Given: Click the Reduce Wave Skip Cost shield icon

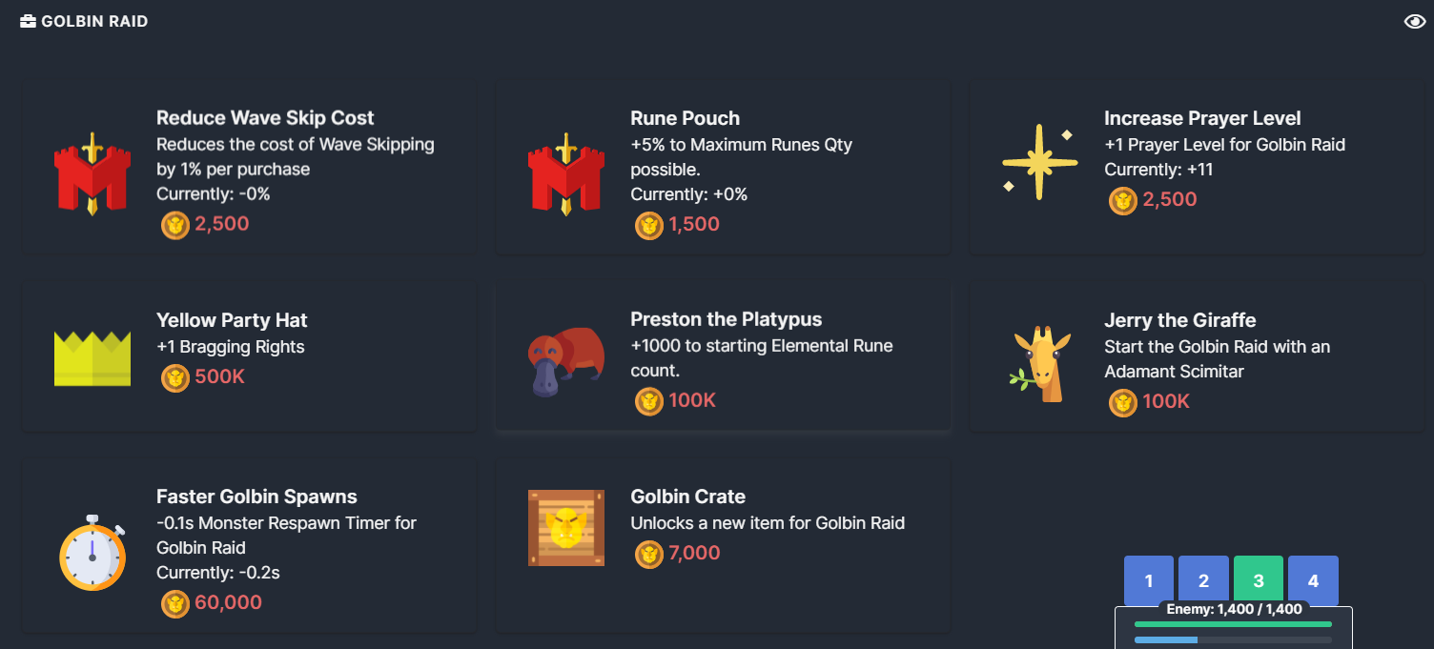Looking at the screenshot, I should (92, 172).
